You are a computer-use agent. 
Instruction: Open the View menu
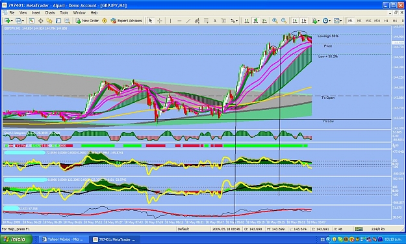(23, 13)
